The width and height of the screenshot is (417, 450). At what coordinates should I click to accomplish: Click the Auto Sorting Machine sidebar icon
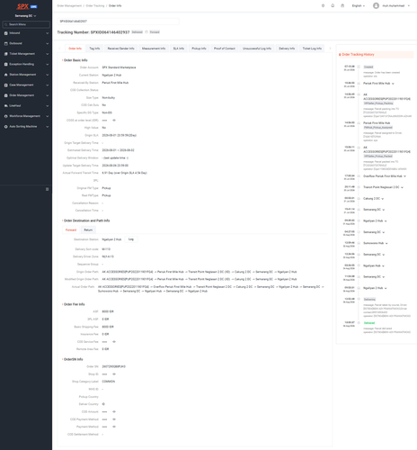5,127
